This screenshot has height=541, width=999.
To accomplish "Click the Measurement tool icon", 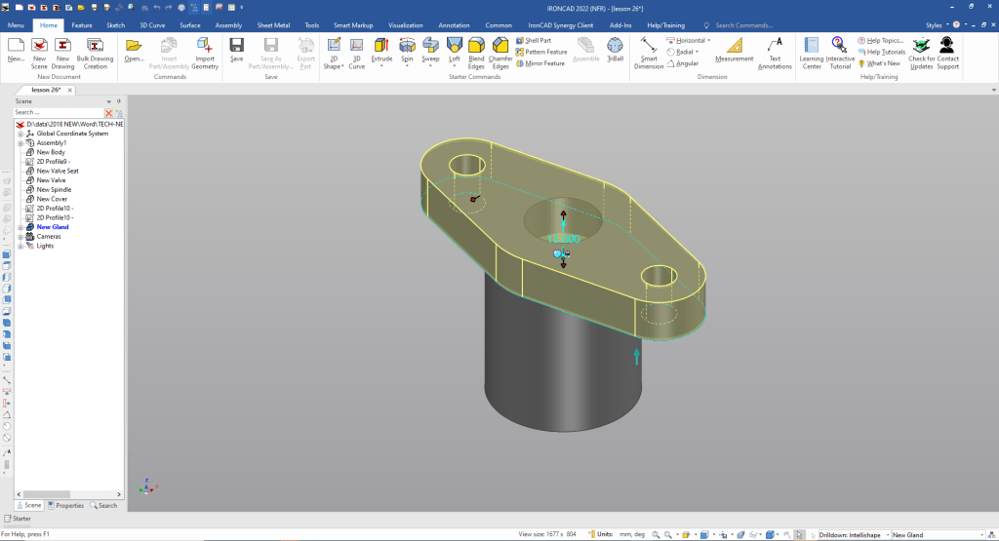I will (x=735, y=45).
